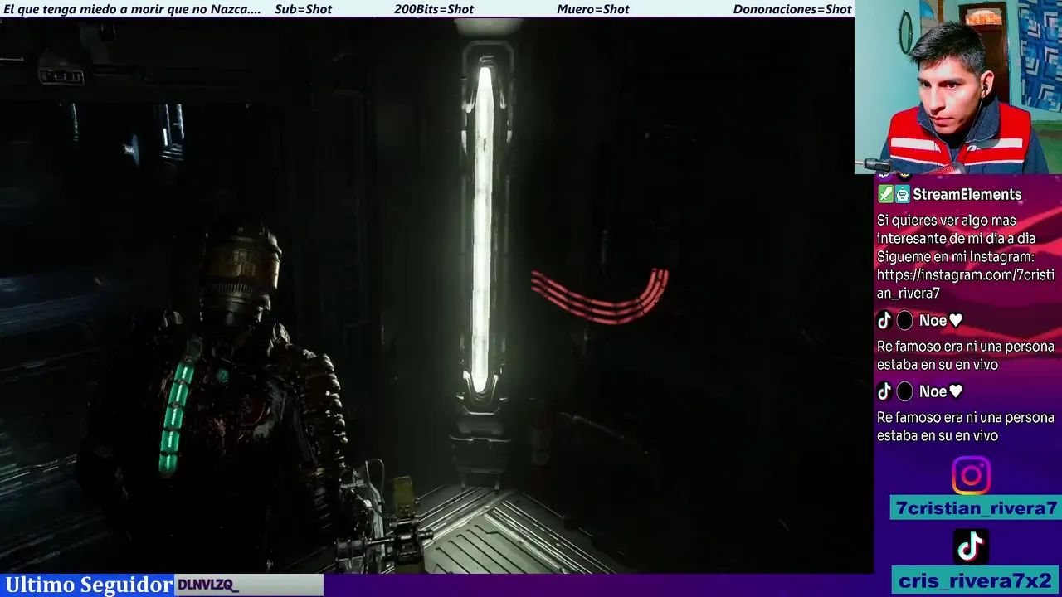
Task: Click the '200Bits=Shot' banner text
Action: 434,9
